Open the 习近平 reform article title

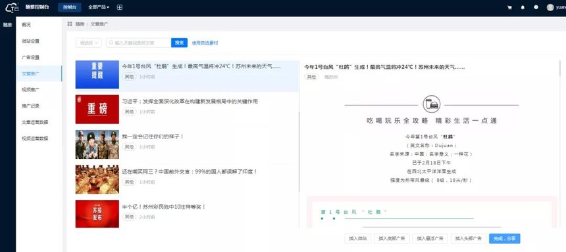coord(190,102)
